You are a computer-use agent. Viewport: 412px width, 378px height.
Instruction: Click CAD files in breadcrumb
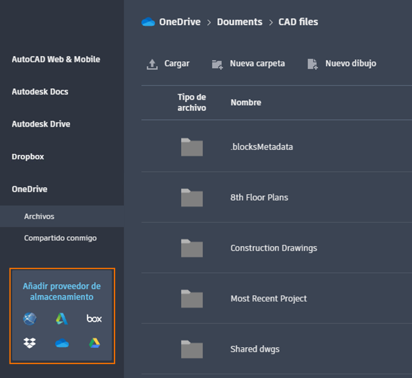pyautogui.click(x=298, y=22)
